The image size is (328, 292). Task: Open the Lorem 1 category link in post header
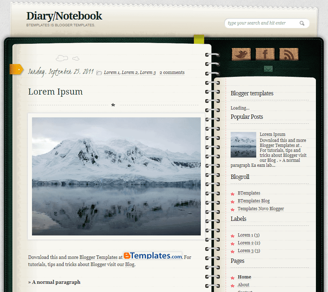click(x=112, y=73)
